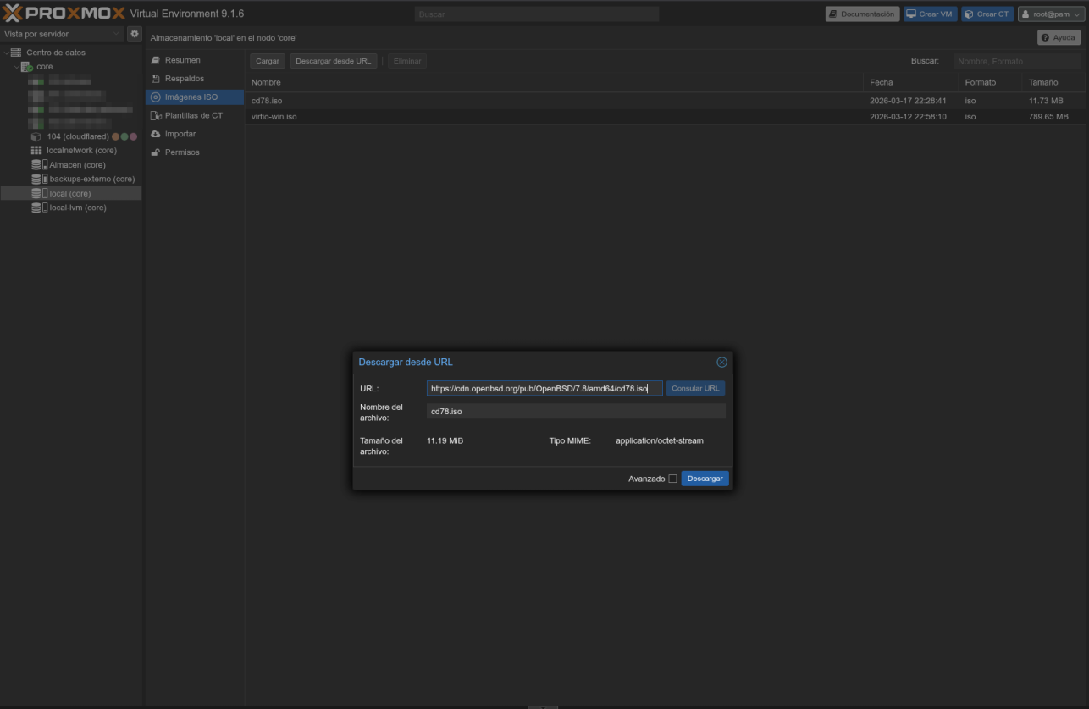
Task: Open Importar via the cloud icon
Action: coord(155,133)
